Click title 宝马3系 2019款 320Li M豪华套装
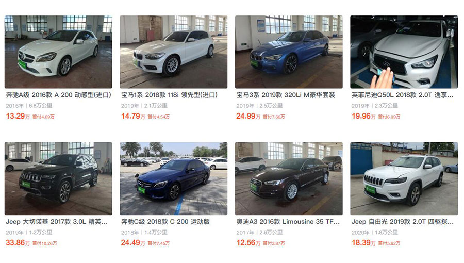The image size is (464, 263). (286, 95)
